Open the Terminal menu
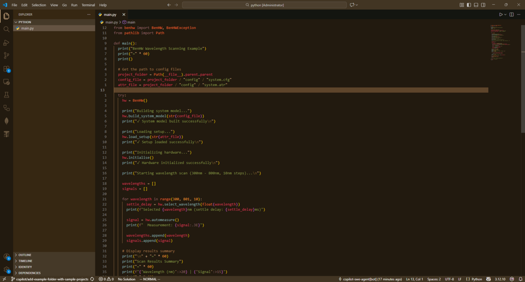Image resolution: width=525 pixels, height=282 pixels. [x=88, y=5]
